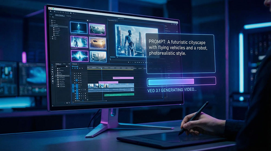Screen dimensions: 271x151
Task: Collapse the highlighted expanded folder in media browser
Action: tap(50, 26)
